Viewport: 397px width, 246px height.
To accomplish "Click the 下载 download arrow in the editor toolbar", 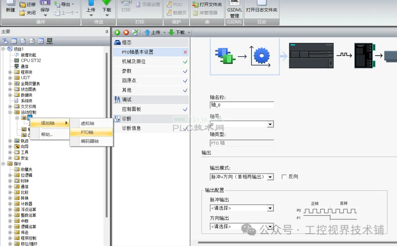I will click(177, 32).
